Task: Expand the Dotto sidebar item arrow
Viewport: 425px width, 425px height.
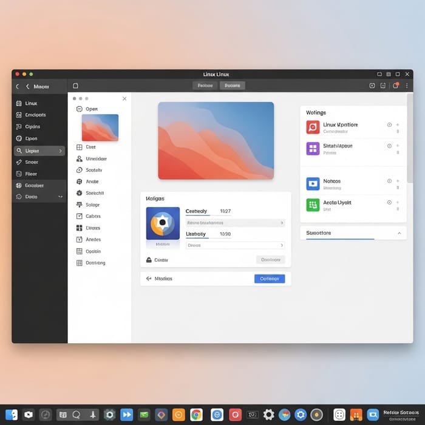Action: (60, 197)
